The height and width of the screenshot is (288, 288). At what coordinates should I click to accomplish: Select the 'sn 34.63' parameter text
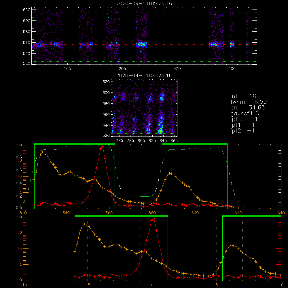coord(247,107)
